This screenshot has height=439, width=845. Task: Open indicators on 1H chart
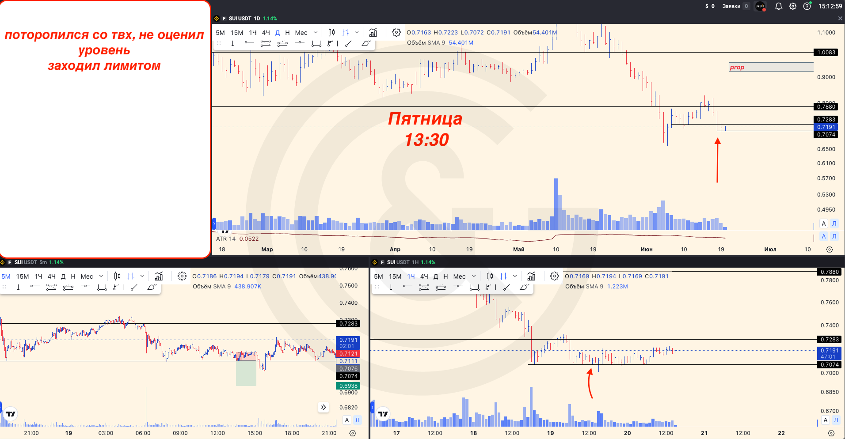point(531,276)
